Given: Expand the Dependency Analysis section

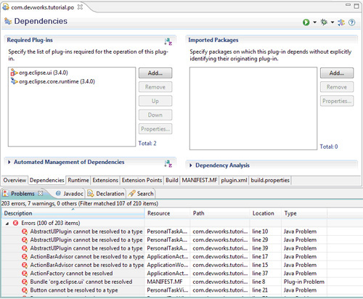Looking at the screenshot, I should click(x=191, y=165).
